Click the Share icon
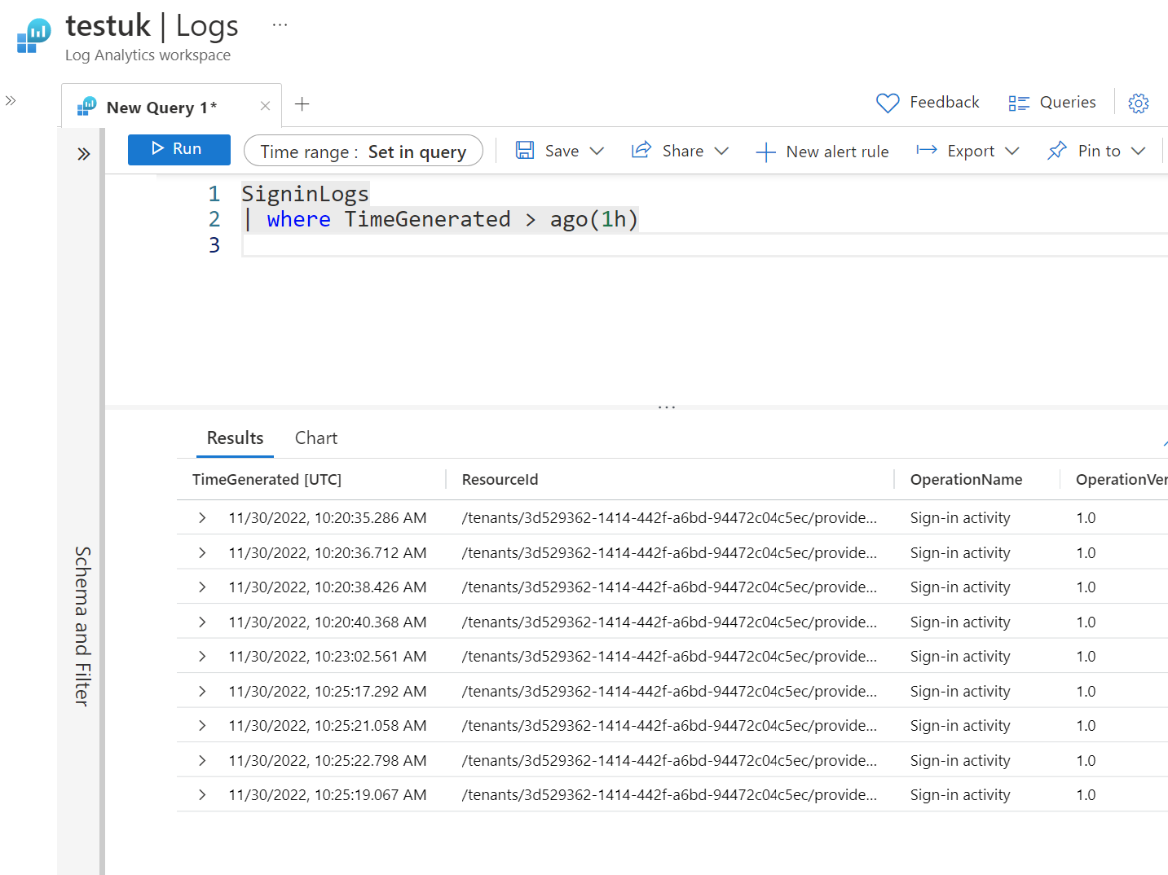1168x875 pixels. coord(641,150)
